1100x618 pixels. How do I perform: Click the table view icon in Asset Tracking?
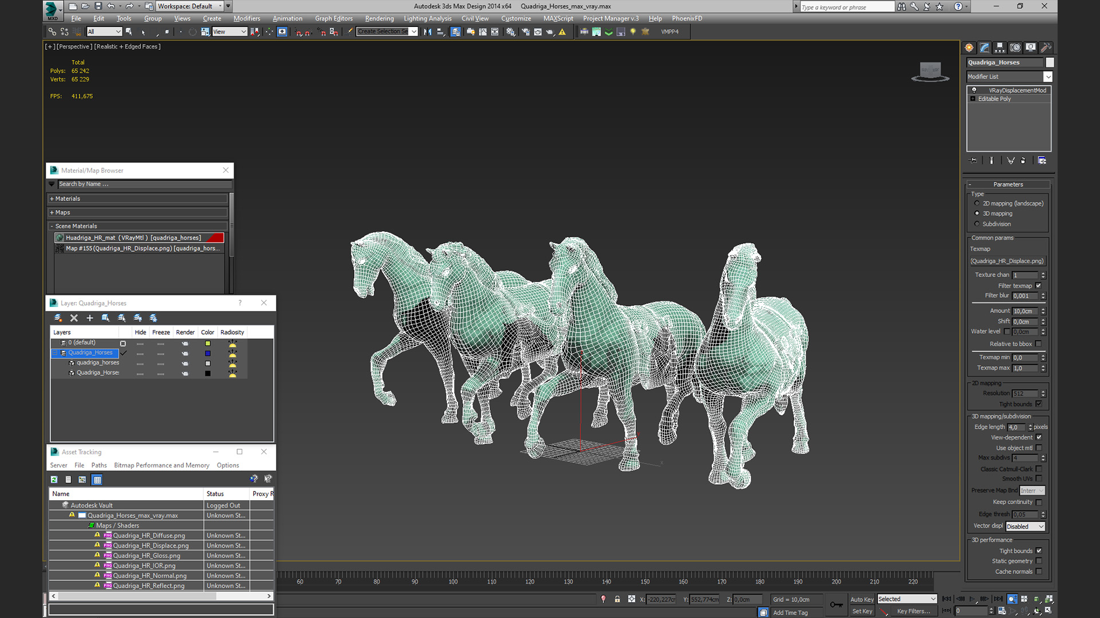point(97,480)
